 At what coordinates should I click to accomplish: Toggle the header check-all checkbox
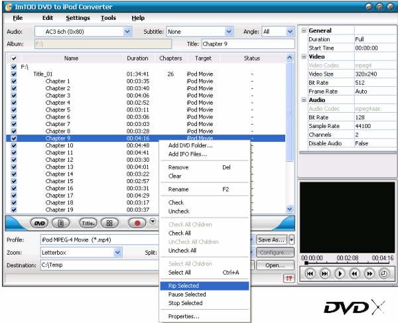tap(14, 58)
